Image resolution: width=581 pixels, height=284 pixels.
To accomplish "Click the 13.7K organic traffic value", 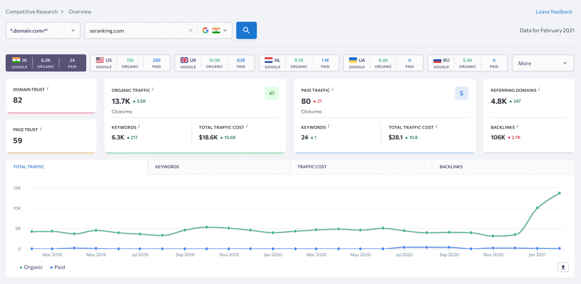I will click(120, 101).
